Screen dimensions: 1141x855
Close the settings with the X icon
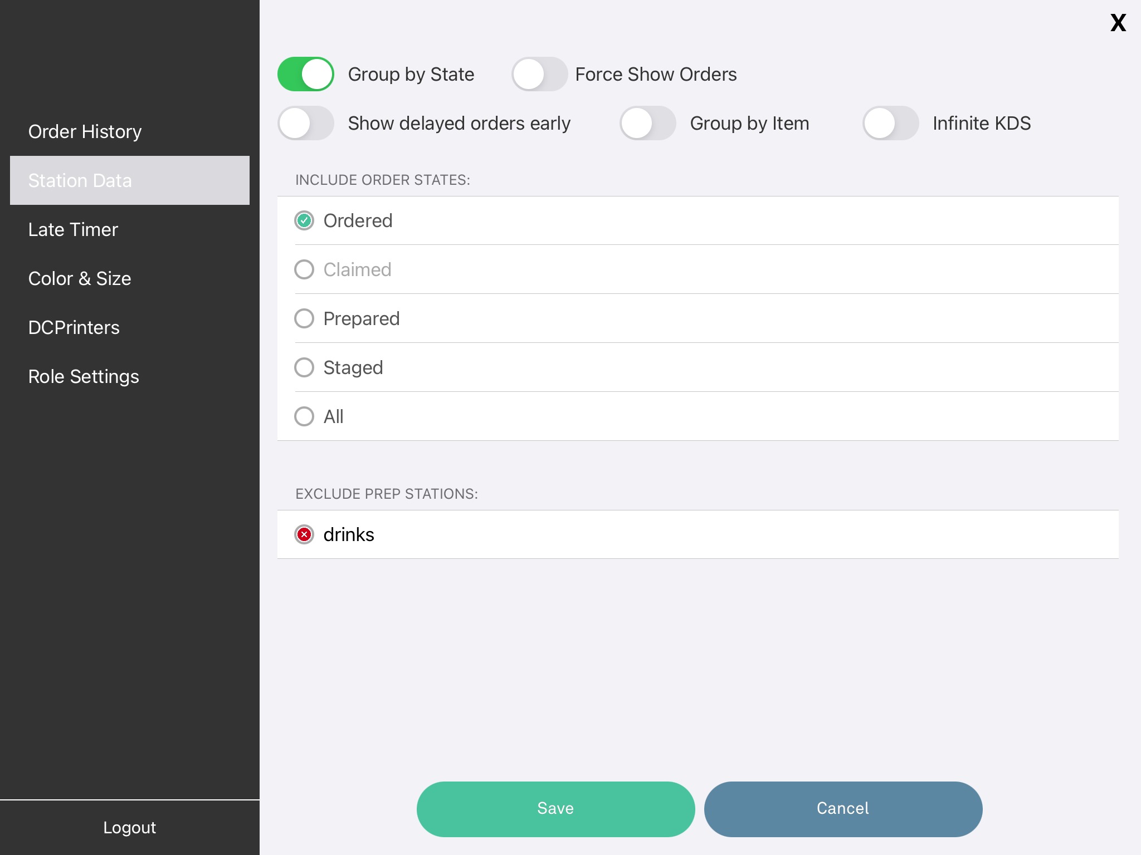(1118, 23)
